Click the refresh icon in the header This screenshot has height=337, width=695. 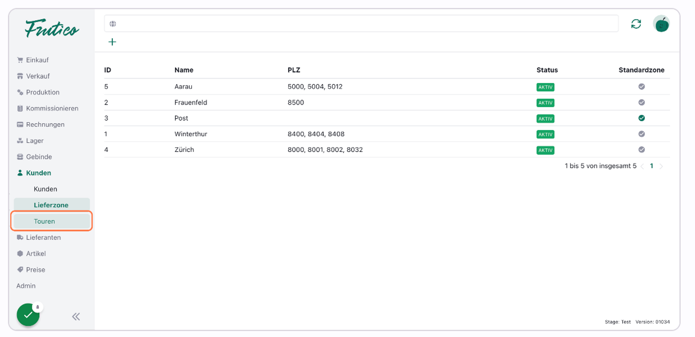click(636, 24)
